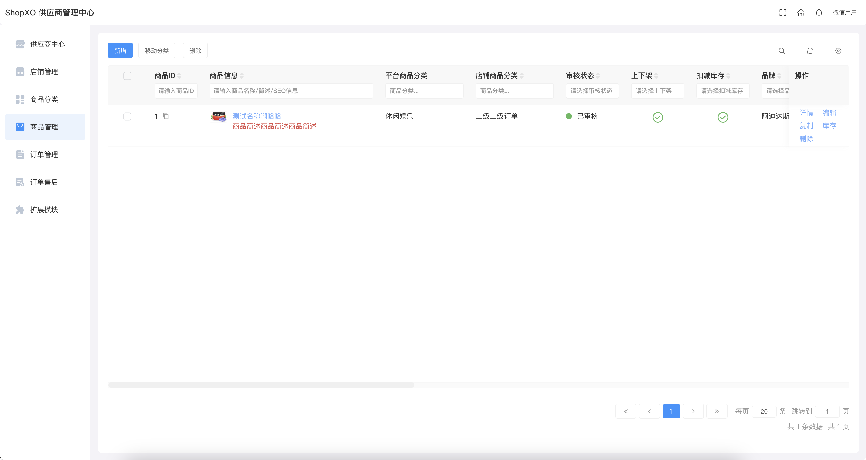
Task: Click the search magnifier icon above table
Action: (x=782, y=51)
